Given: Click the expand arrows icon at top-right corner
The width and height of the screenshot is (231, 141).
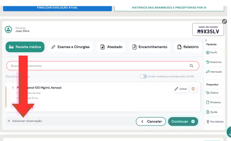Looking at the screenshot, I should [x=224, y=21].
